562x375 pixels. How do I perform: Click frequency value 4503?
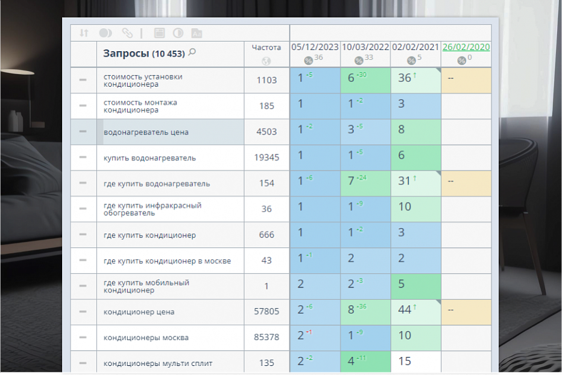(x=267, y=131)
